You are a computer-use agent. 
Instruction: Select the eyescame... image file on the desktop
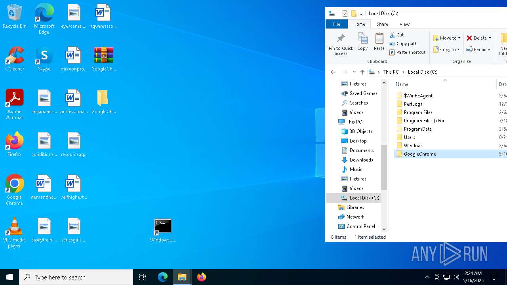tap(74, 17)
